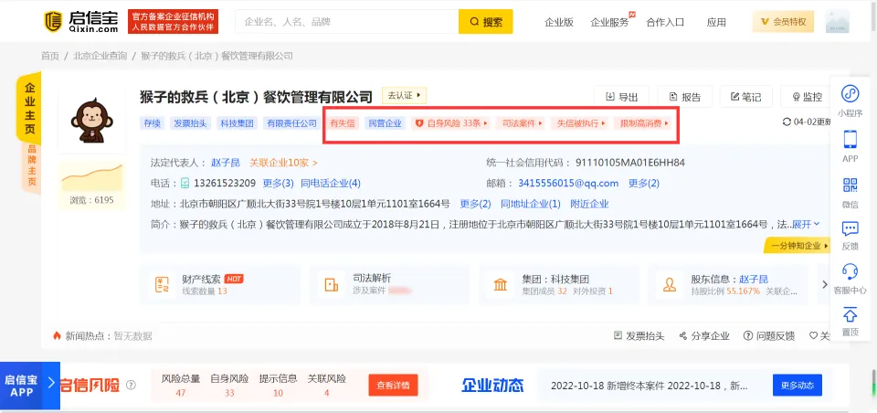Toggle the 关注 heart to follow company
877x413 pixels.
click(x=812, y=336)
